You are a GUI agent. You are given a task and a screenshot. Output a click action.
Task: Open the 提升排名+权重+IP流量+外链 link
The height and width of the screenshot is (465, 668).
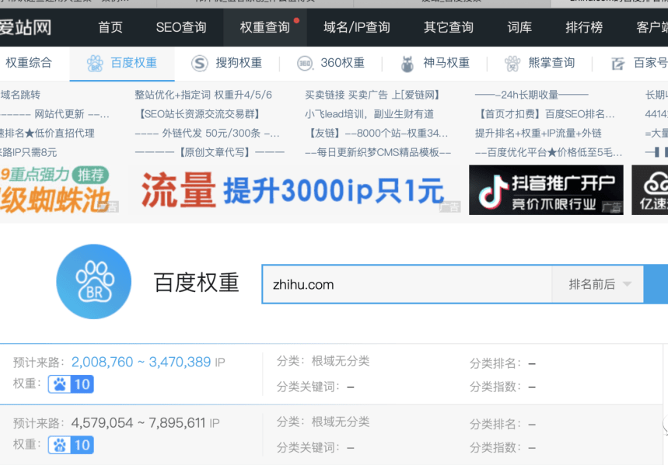(538, 134)
